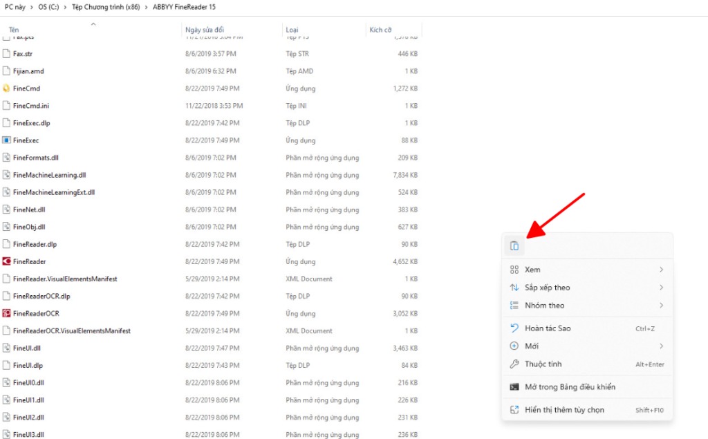Sort by the Tên column header
The image size is (708, 439).
point(14,30)
